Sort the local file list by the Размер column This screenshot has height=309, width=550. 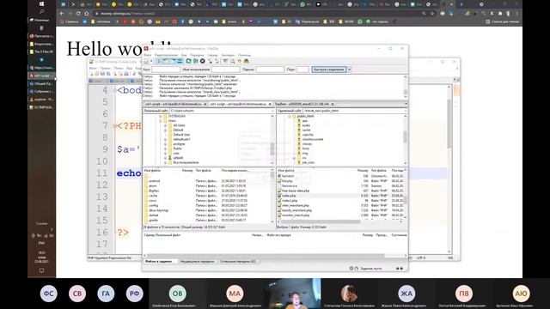click(x=187, y=170)
